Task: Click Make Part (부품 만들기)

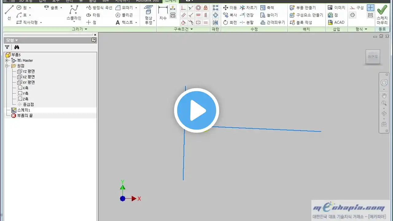Action: [x=303, y=8]
